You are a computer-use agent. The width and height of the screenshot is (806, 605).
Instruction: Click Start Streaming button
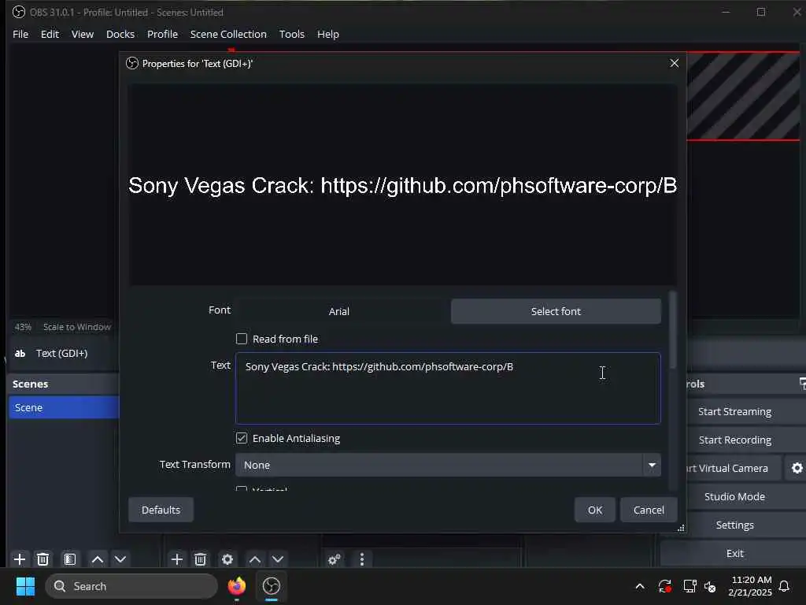pyautogui.click(x=734, y=411)
